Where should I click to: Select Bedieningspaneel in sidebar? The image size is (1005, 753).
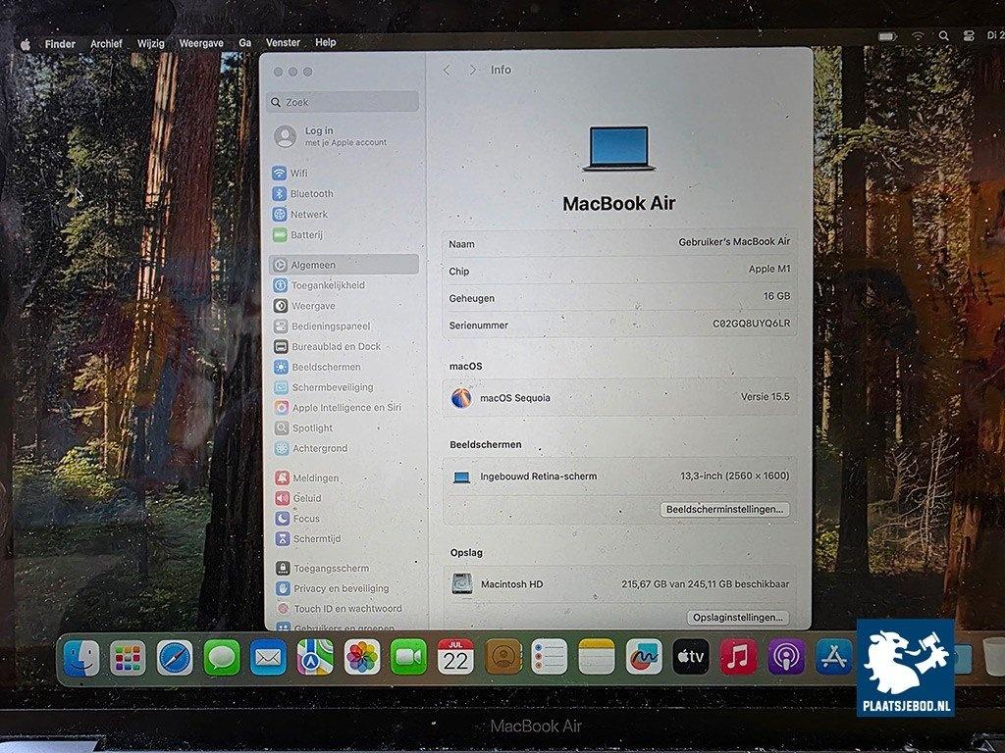click(322, 326)
